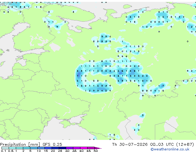Click the date '30-07-2026' text

(x=133, y=145)
